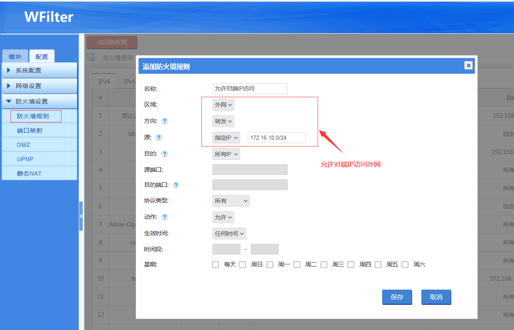Tick the 周五 checkbox
514x330 pixels.
378,265
